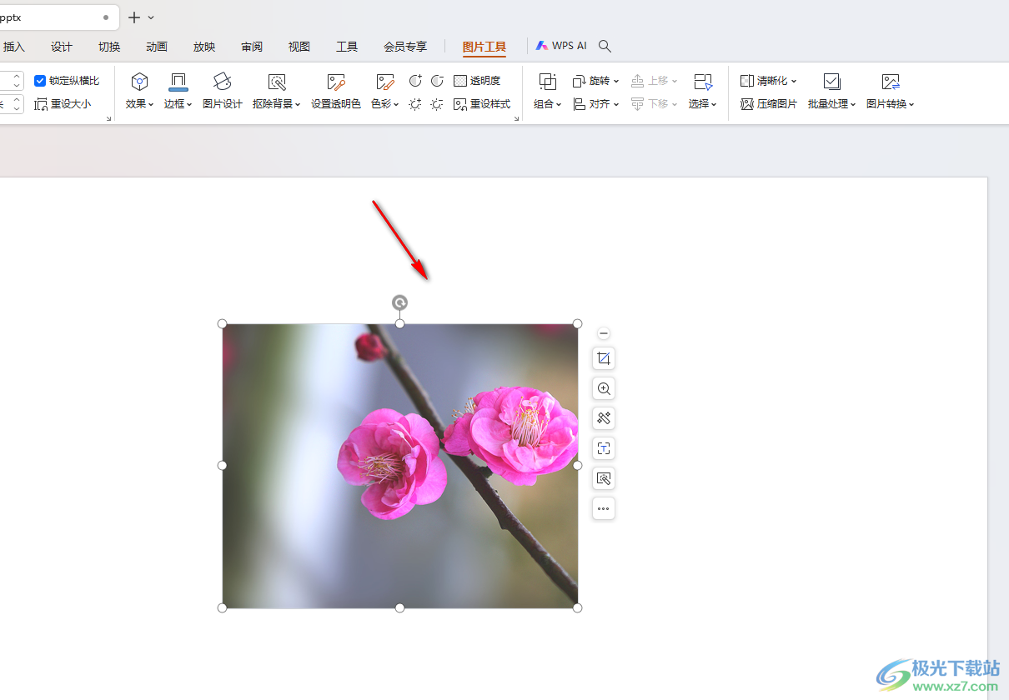Click the AI beautify icon beside image
Viewport: 1009px width, 700px height.
[604, 418]
